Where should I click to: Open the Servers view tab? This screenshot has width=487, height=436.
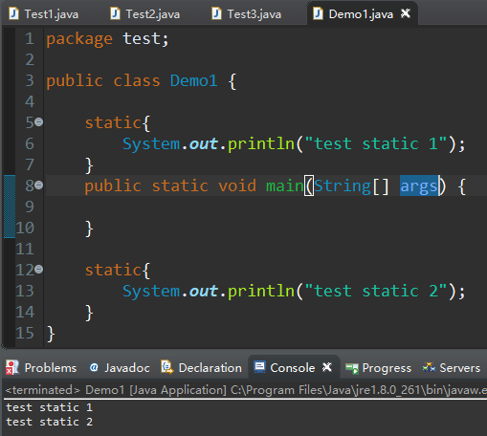click(x=452, y=368)
